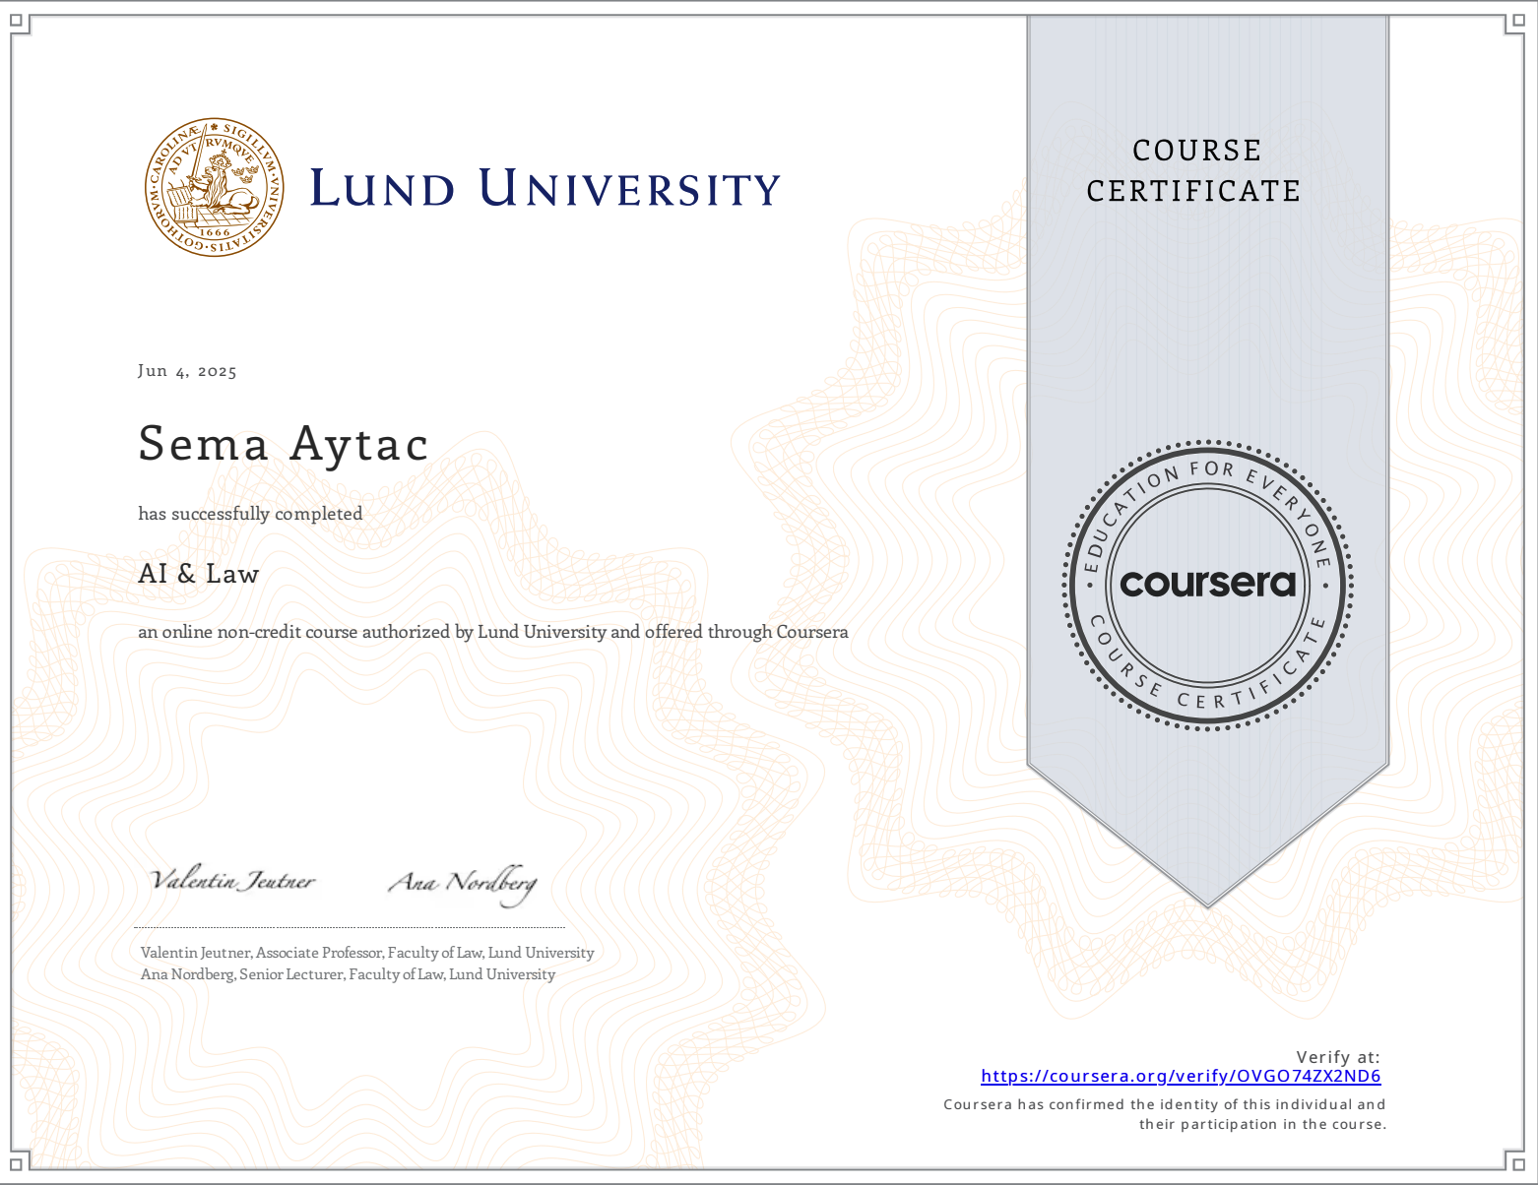Click the "Lund University" title text

click(545, 189)
